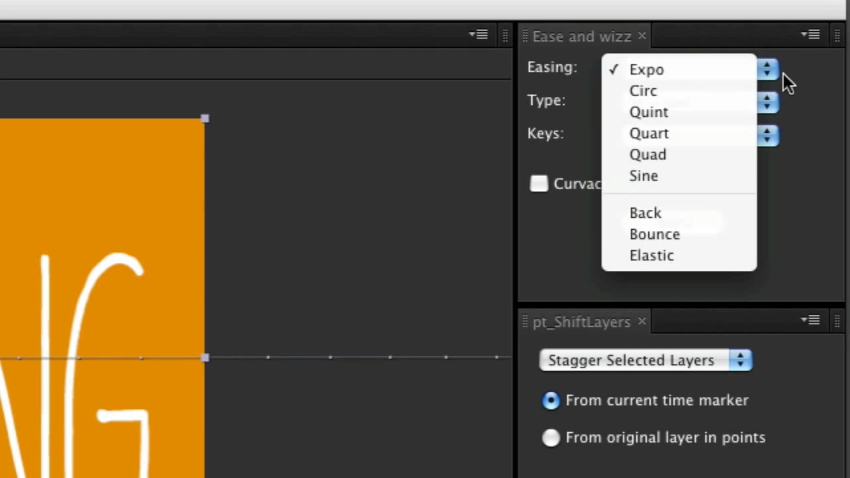The height and width of the screenshot is (478, 850).
Task: Choose Elastic from the easing list
Action: [x=651, y=256]
